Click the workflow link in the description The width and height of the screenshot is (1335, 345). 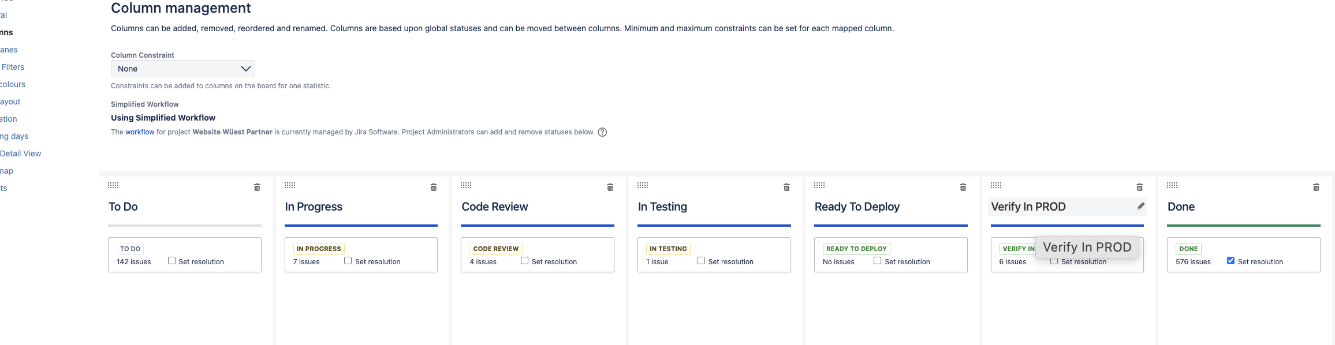[140, 132]
